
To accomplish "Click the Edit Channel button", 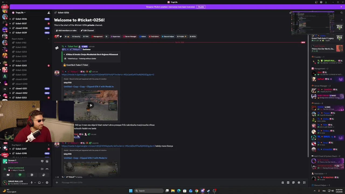I will tap(87, 30).
